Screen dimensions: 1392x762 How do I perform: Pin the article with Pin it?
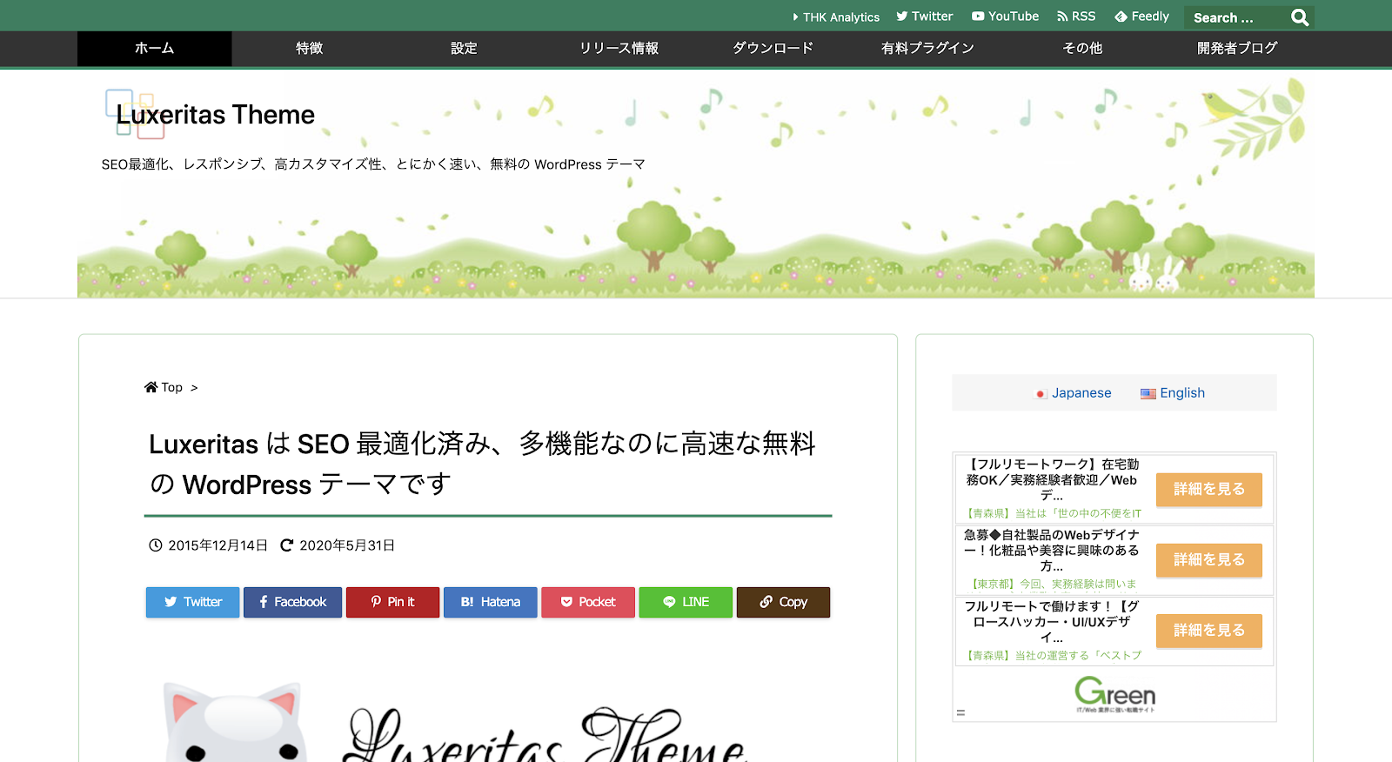[x=392, y=602]
